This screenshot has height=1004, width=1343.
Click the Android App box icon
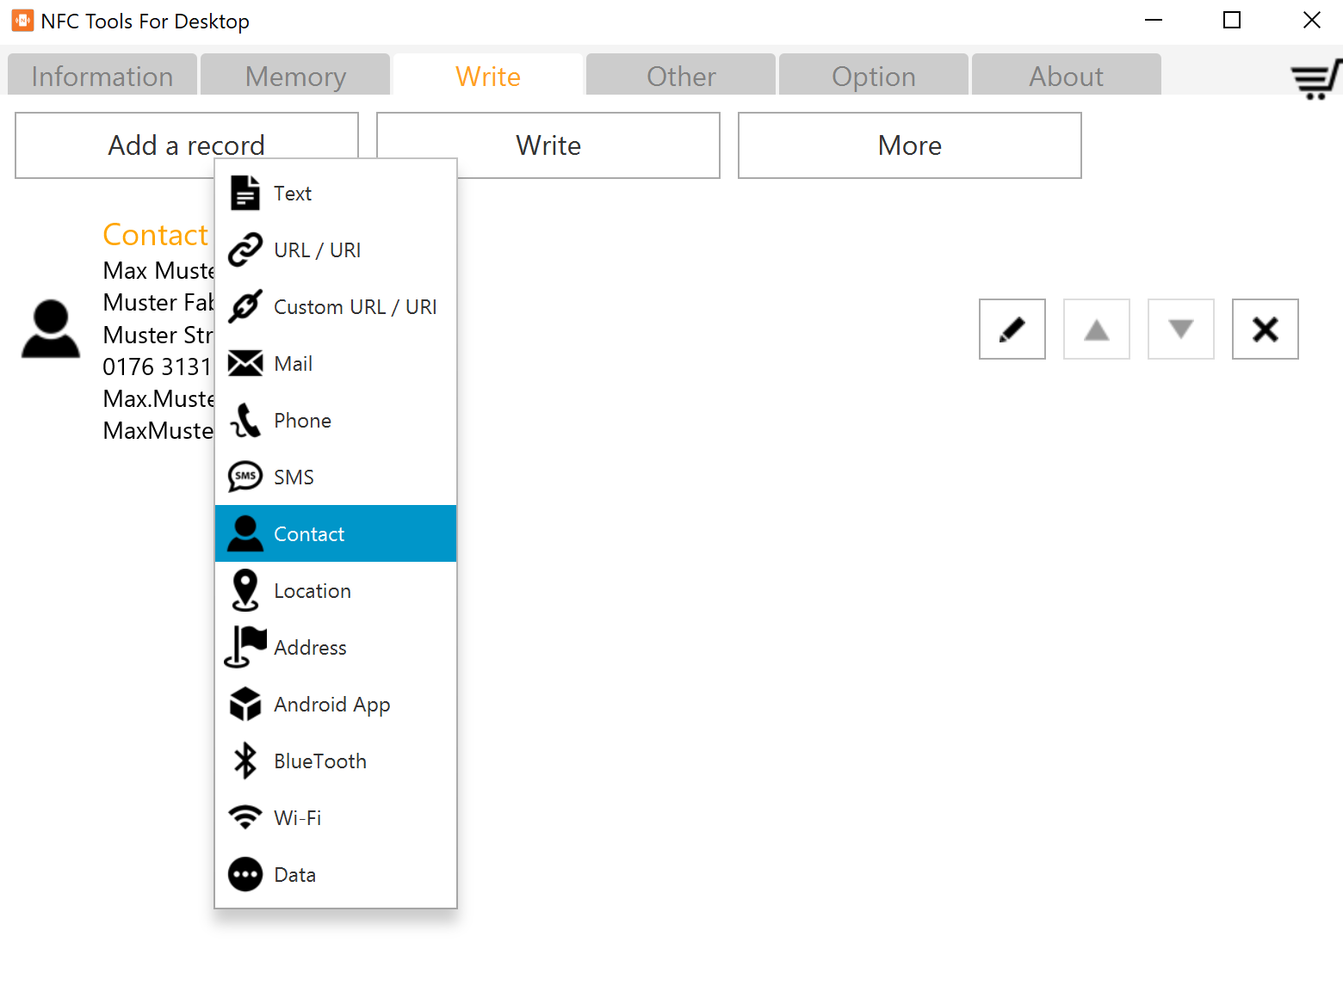pos(245,705)
